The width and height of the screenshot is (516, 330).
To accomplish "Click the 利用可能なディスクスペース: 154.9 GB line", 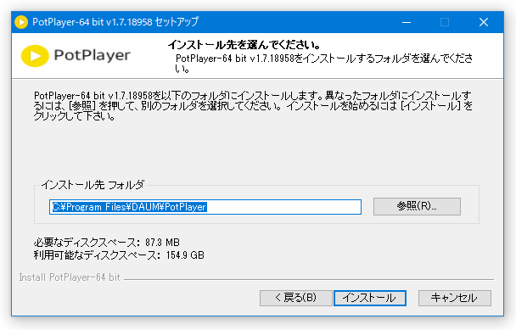I will [119, 255].
